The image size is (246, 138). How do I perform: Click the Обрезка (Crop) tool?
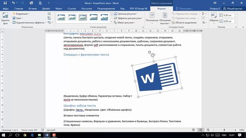coord(214,18)
